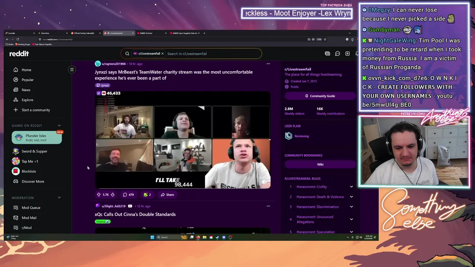Screen dimensions: 475x267
Task: Bookmark the page with the star icon
Action: (325, 39)
